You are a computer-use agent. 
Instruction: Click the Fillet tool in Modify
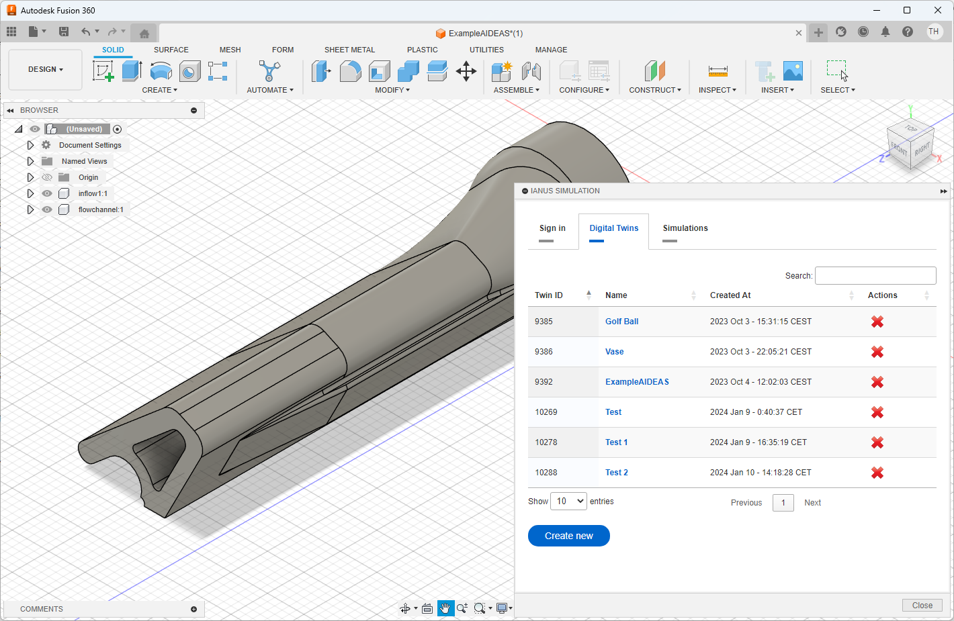point(350,70)
